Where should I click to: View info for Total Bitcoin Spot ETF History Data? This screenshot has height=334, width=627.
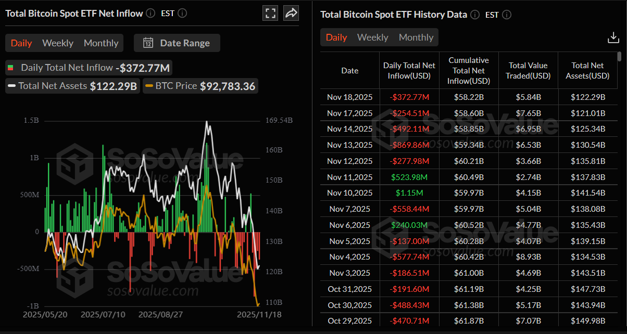click(x=474, y=15)
